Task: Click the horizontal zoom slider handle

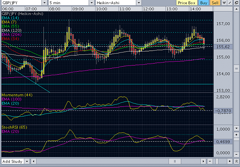Action: point(217,161)
